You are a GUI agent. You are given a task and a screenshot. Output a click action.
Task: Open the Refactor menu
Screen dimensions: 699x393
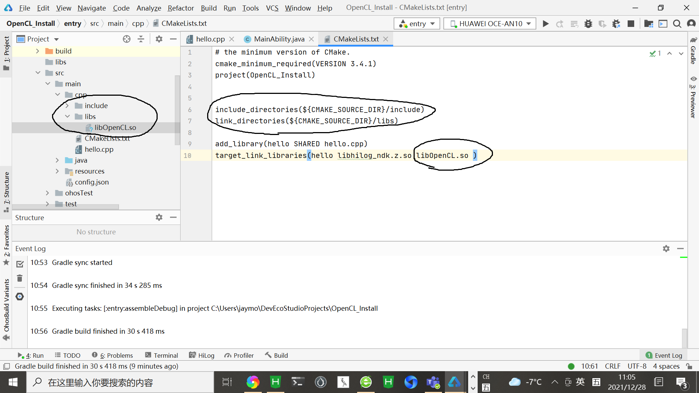(x=181, y=8)
